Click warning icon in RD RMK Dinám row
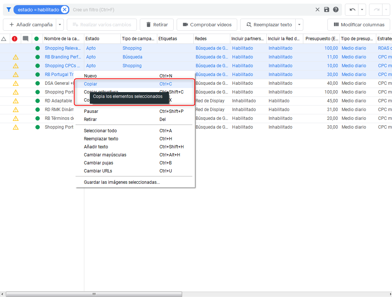This screenshot has width=392, height=297. pos(15,110)
